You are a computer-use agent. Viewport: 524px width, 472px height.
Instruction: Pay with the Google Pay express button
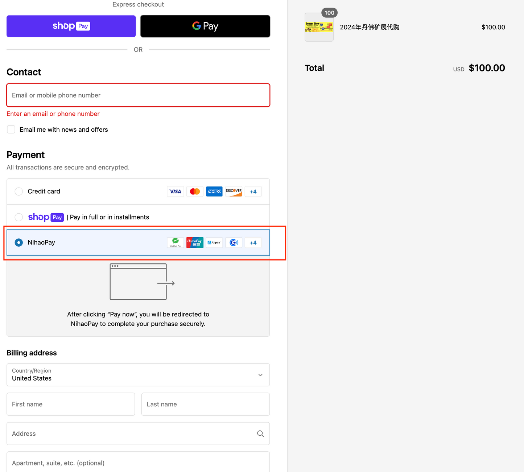tap(205, 26)
